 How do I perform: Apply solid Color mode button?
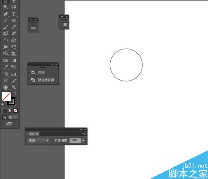click(x=5, y=110)
